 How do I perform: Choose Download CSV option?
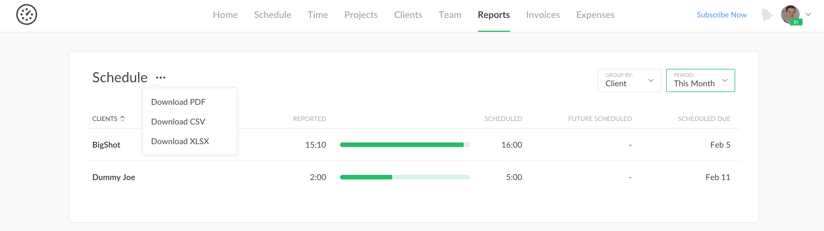(178, 122)
